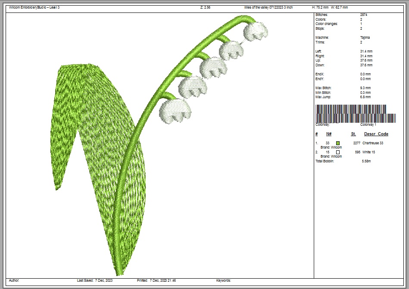The width and height of the screenshot is (409, 289).
Task: Click the White 15 color swatch
Action: click(338, 152)
